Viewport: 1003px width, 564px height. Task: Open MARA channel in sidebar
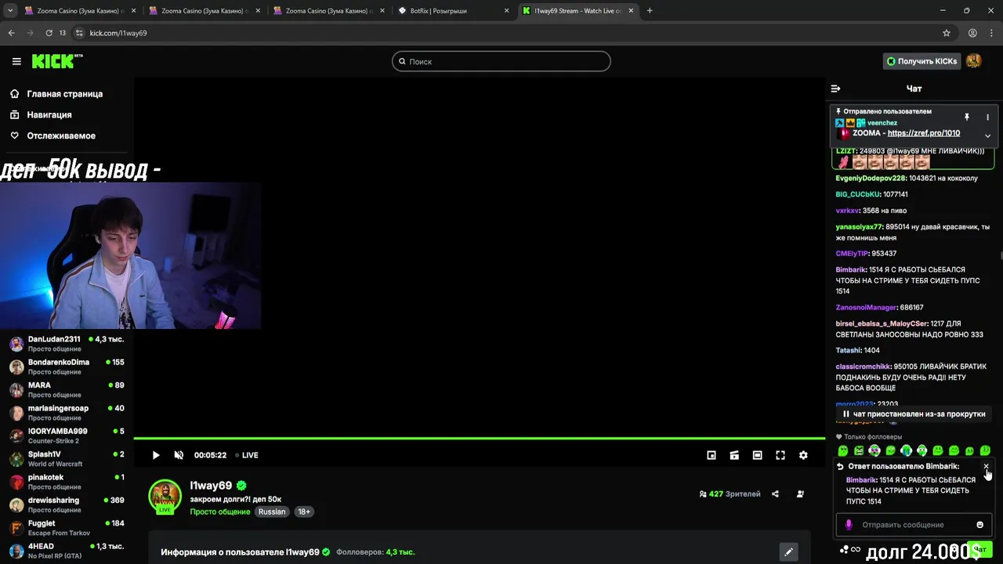point(67,389)
